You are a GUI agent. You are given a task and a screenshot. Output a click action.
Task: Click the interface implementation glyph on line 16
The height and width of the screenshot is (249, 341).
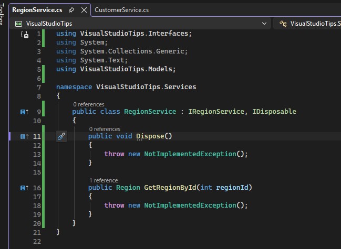coord(24,188)
